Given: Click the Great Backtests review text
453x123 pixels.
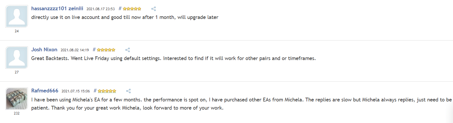Looking at the screenshot, I should coord(173,58).
